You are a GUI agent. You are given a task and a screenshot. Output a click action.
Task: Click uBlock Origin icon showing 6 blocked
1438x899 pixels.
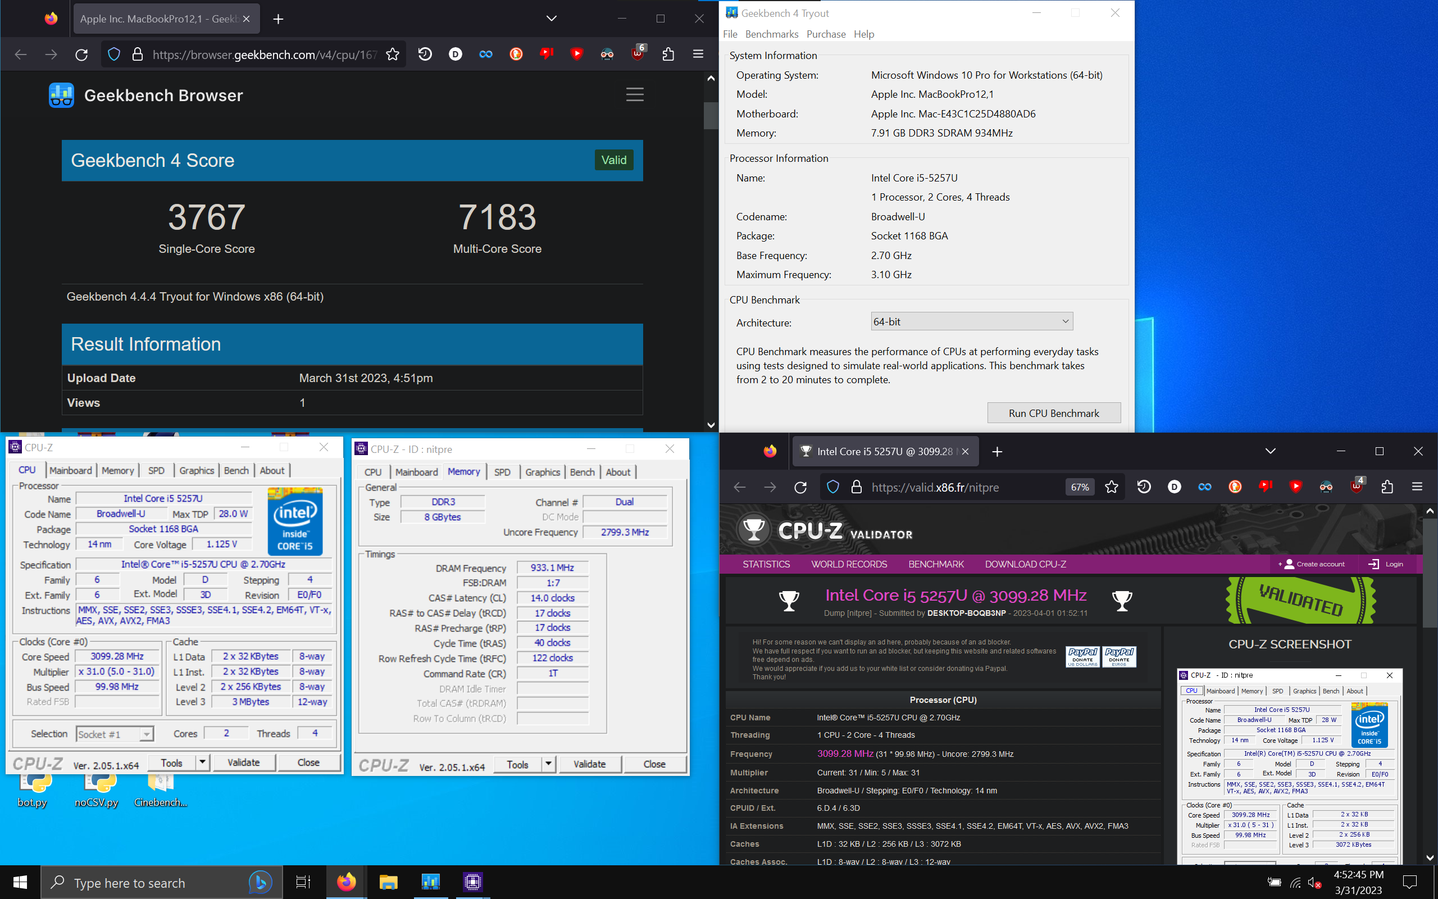638,54
